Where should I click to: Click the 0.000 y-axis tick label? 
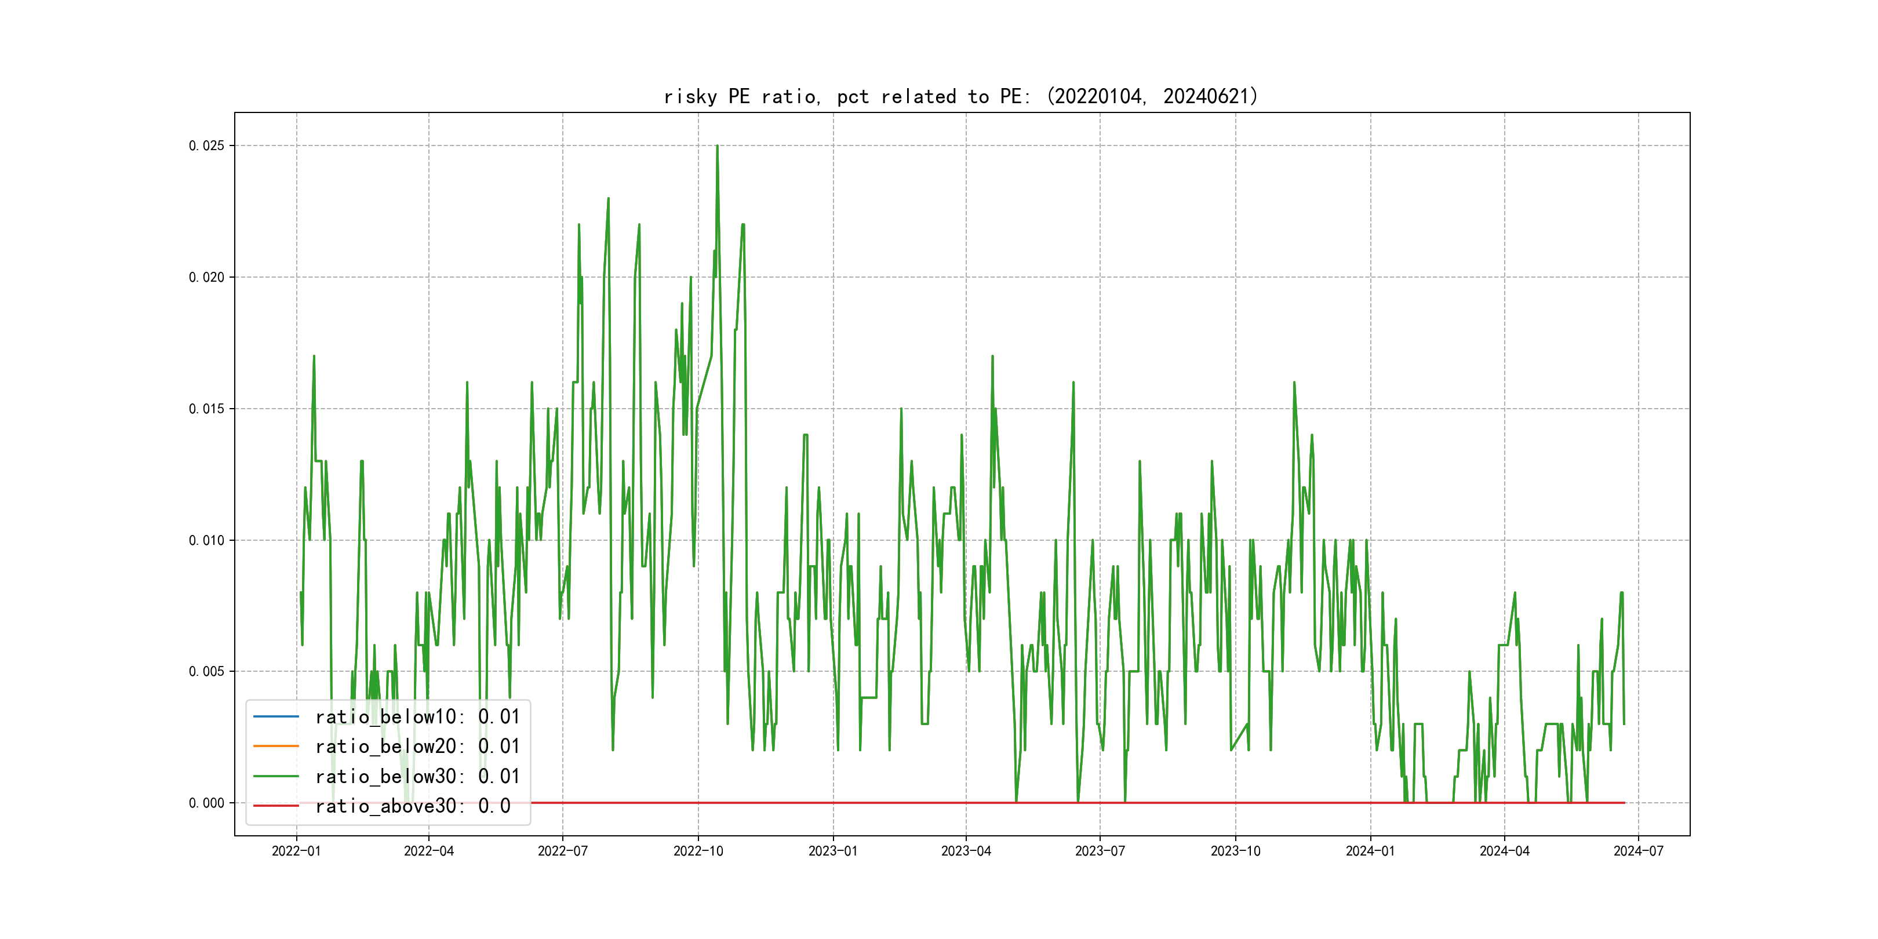(x=206, y=803)
